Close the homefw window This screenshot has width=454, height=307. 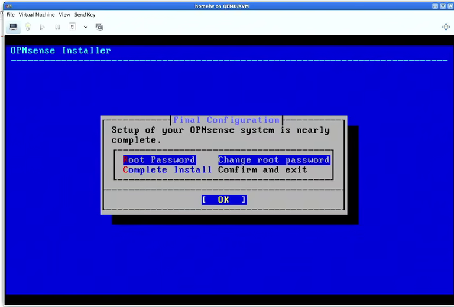click(x=450, y=6)
